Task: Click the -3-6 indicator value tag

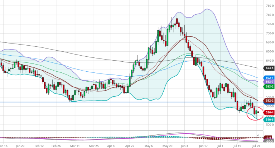Action: click(269, 138)
